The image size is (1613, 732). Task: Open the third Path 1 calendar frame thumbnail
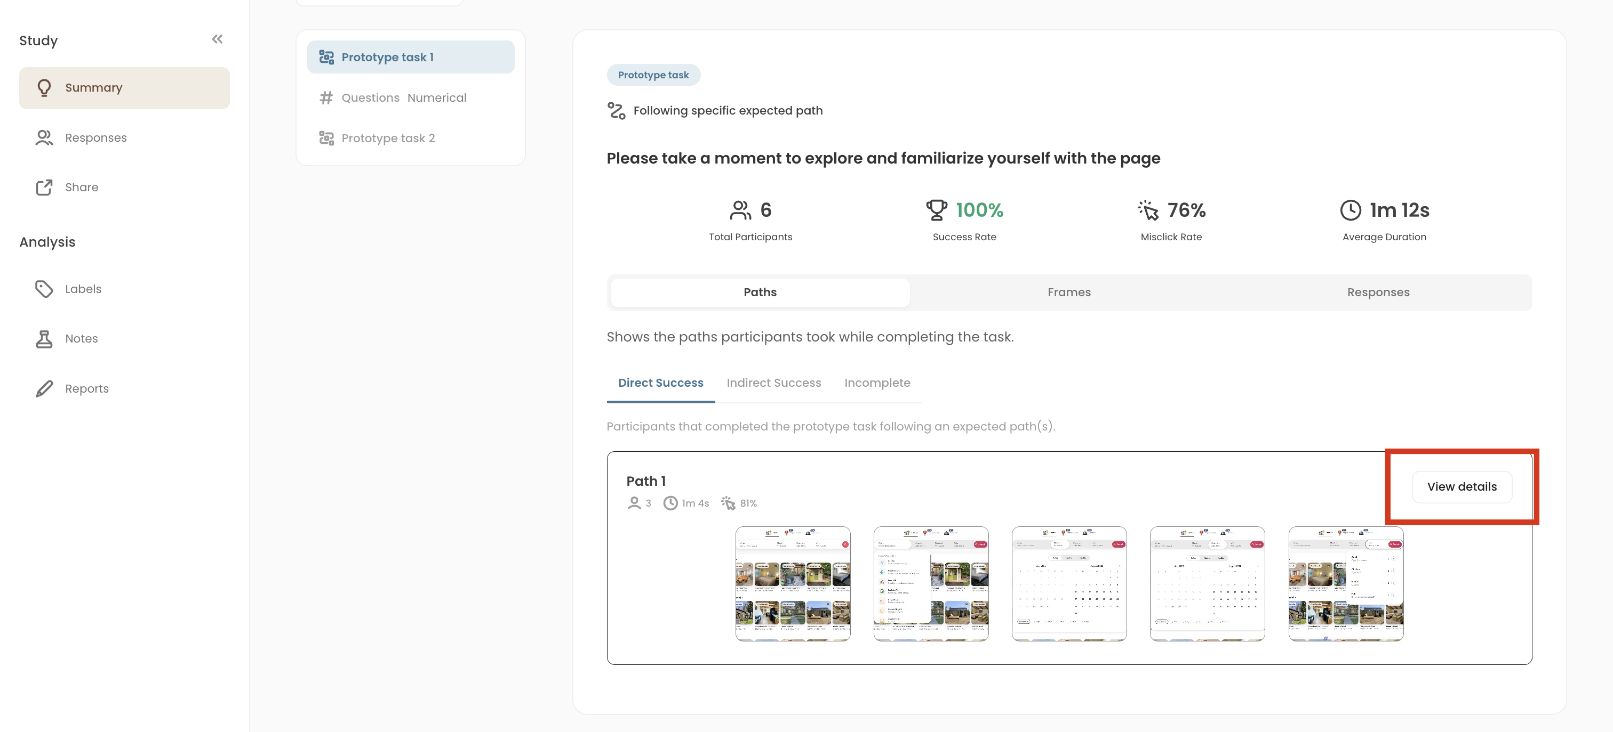[x=1069, y=584]
